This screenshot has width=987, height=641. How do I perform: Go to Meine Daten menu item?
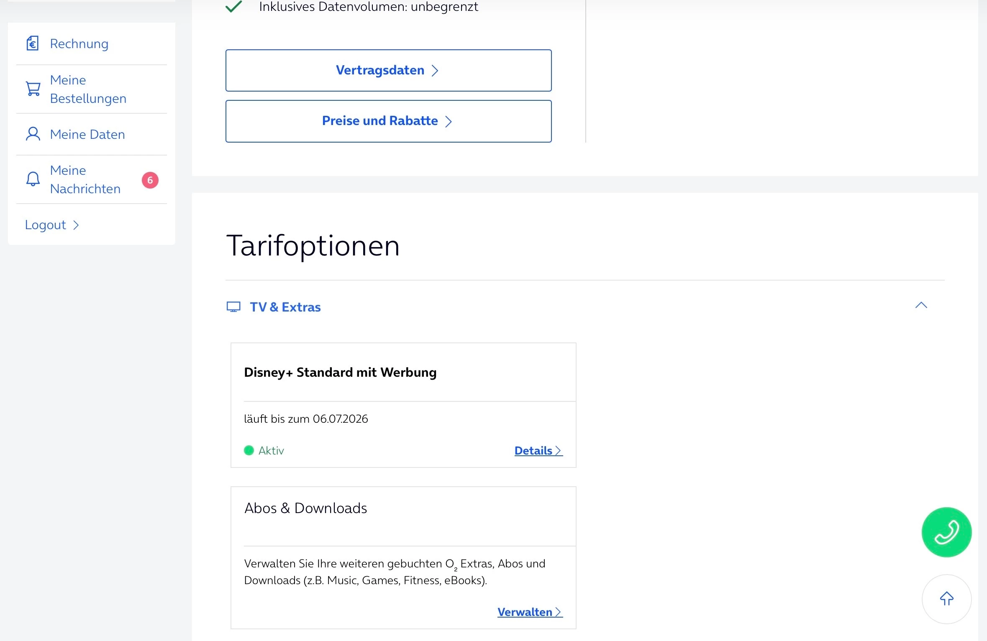tap(87, 134)
